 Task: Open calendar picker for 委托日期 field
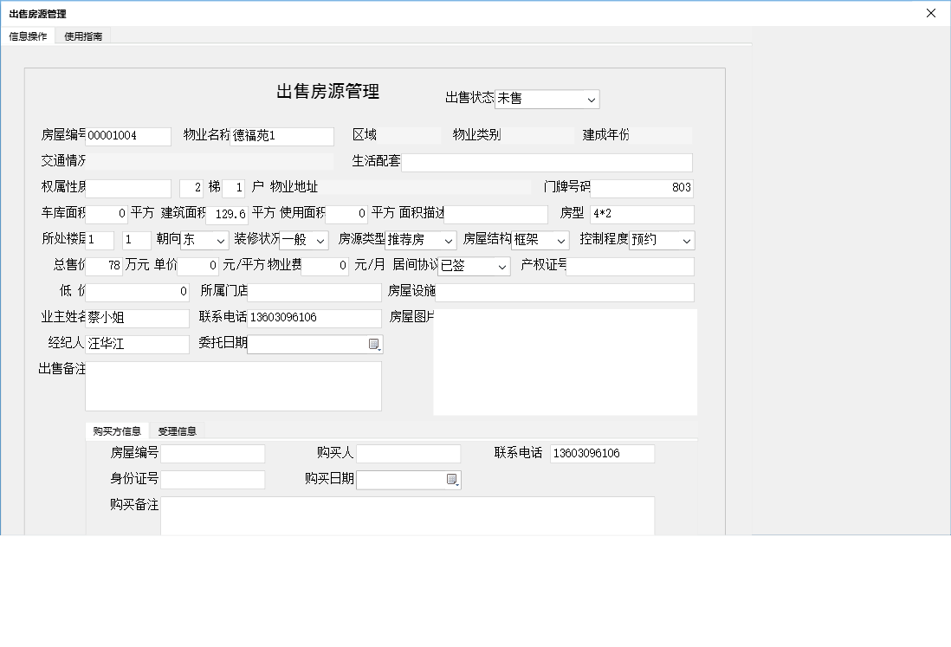(374, 345)
